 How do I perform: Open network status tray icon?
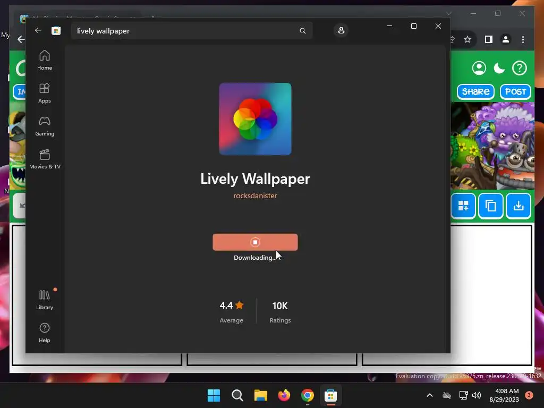[463, 395]
